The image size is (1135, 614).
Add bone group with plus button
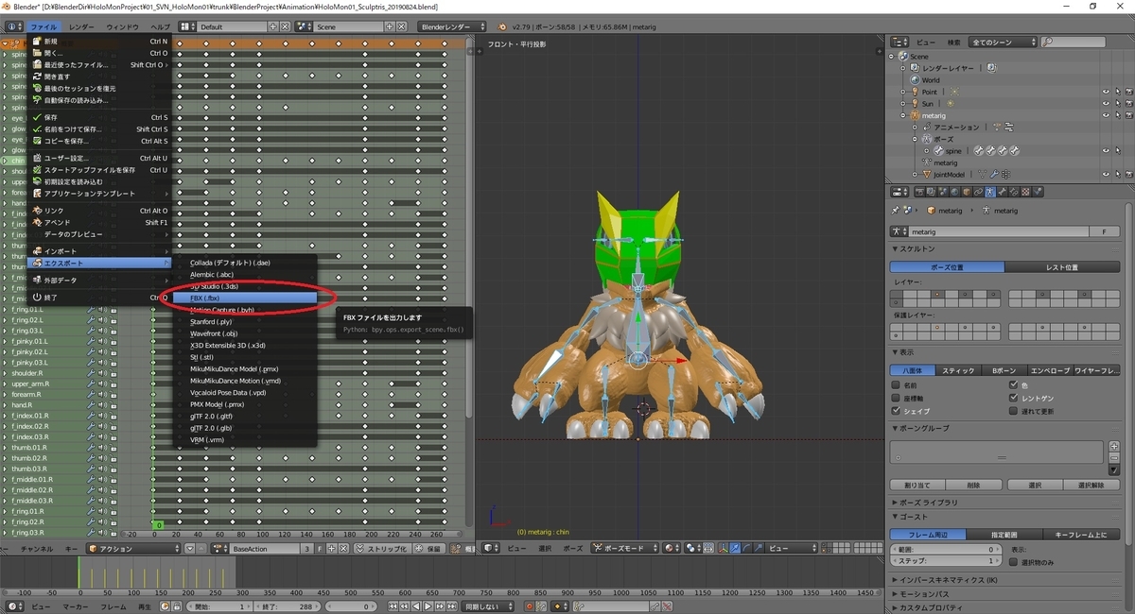(1113, 447)
